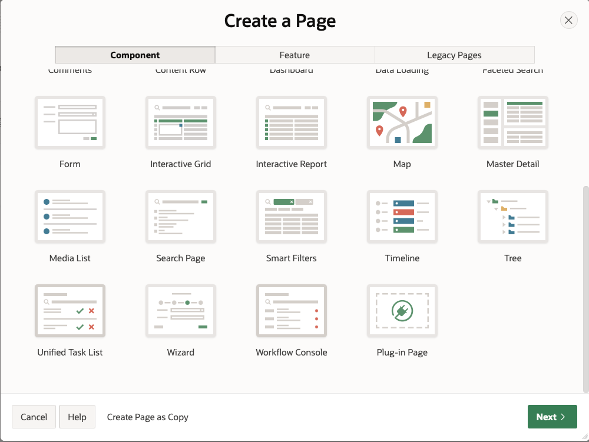Click the vertical scrollbar of the page list
Screen dimensions: 589x442
pos(585,288)
